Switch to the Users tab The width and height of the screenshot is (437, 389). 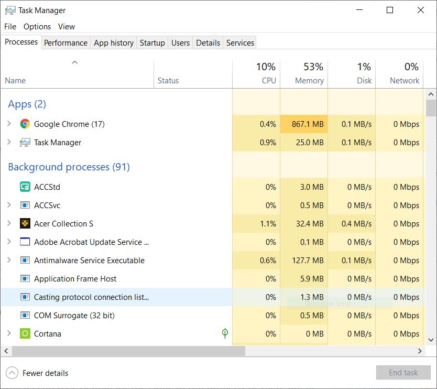pyautogui.click(x=180, y=42)
